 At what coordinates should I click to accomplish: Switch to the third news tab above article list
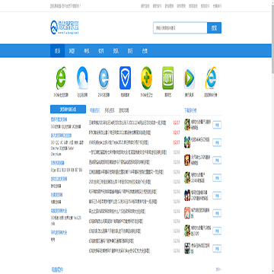124,110
